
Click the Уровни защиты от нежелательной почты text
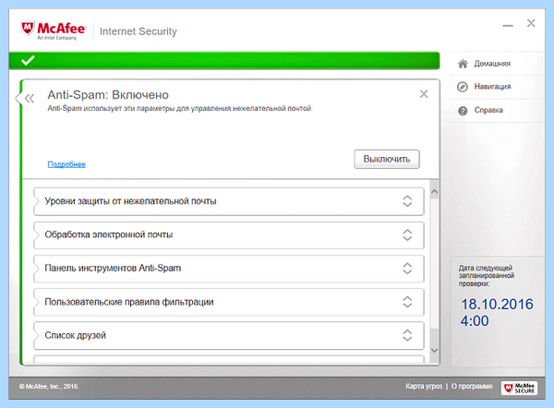click(x=130, y=201)
